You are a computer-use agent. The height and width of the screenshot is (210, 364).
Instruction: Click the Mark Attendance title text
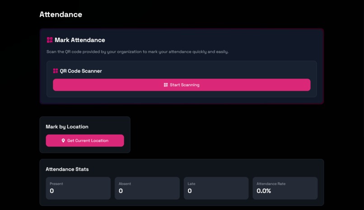(x=80, y=40)
